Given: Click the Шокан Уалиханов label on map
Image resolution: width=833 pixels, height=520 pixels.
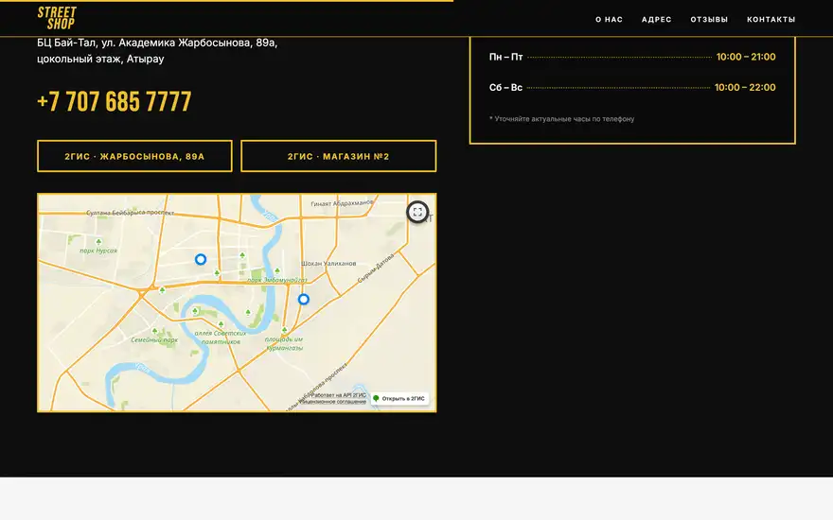Looking at the screenshot, I should pos(328,263).
